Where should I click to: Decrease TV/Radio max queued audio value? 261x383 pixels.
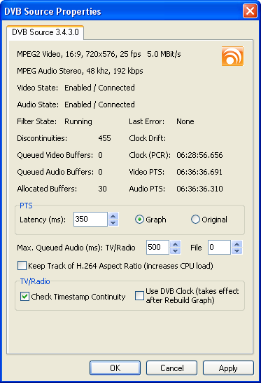coord(175,250)
